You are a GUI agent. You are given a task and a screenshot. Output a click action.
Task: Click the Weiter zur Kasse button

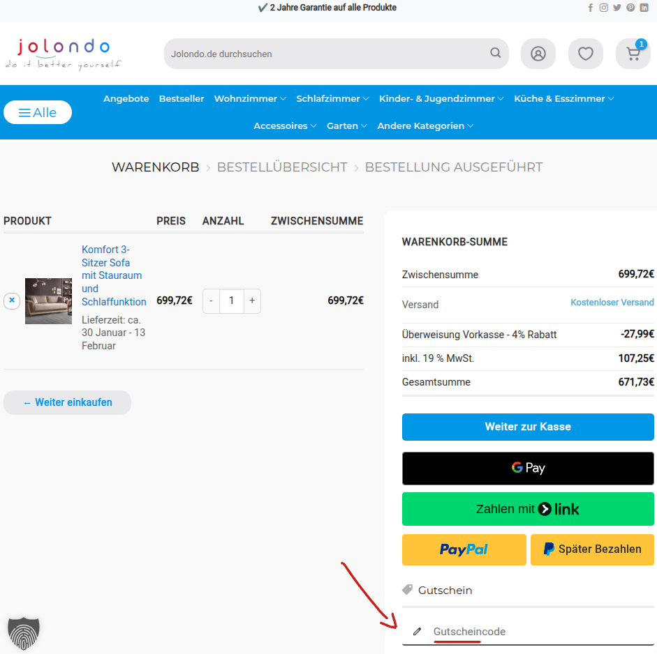(x=528, y=427)
